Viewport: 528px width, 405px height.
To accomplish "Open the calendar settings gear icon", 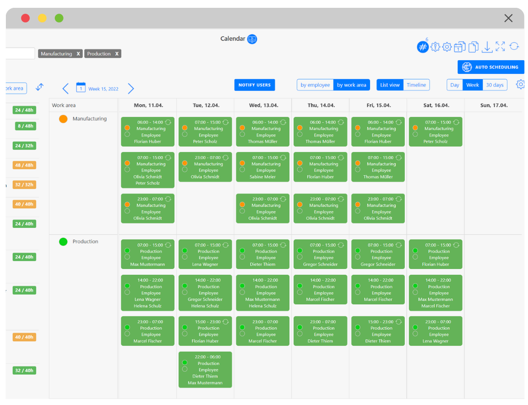I will click(446, 47).
